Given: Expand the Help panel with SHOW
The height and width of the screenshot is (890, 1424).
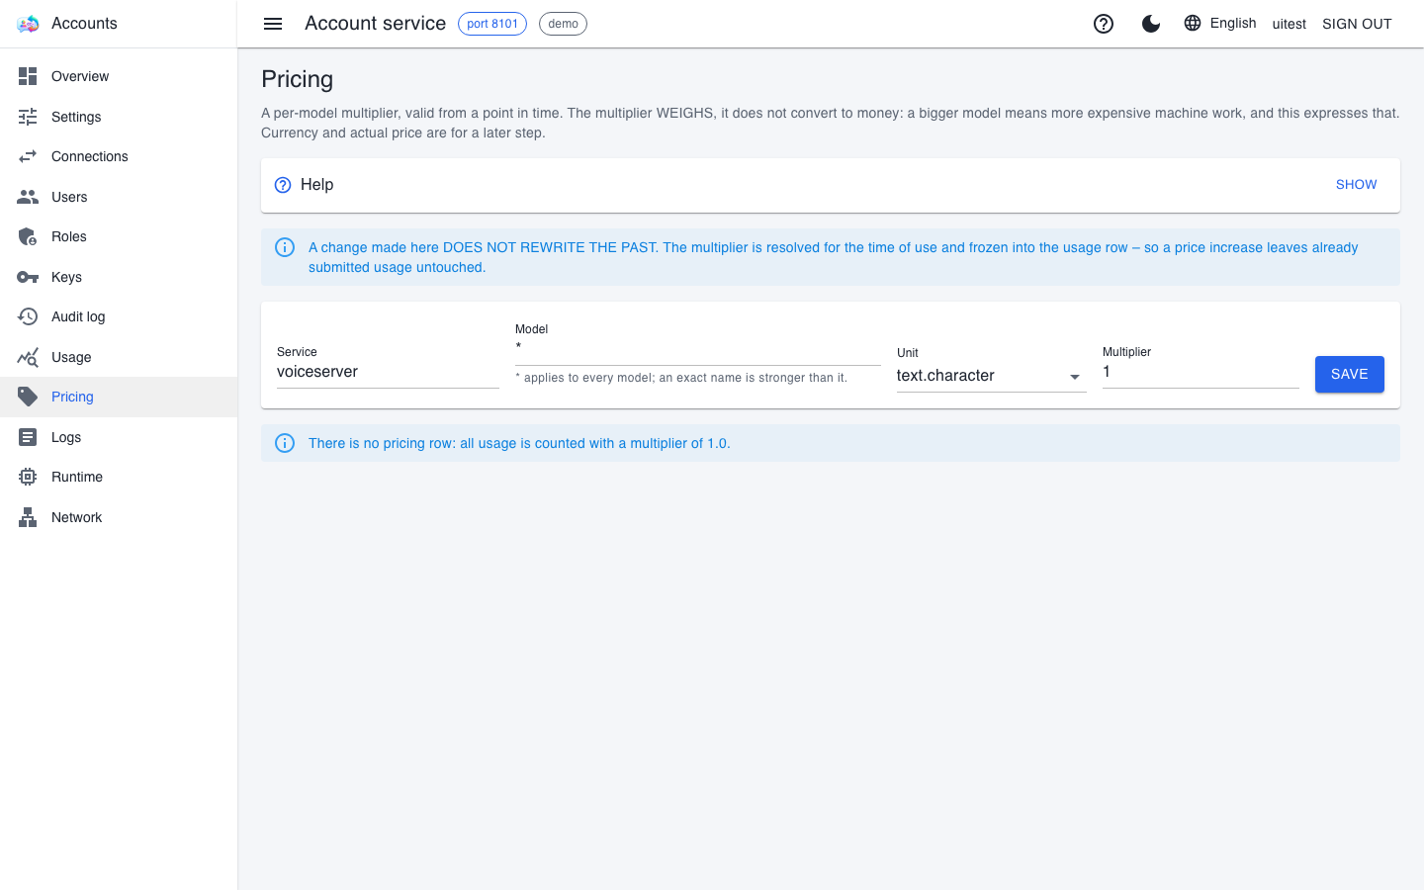Looking at the screenshot, I should tap(1357, 185).
